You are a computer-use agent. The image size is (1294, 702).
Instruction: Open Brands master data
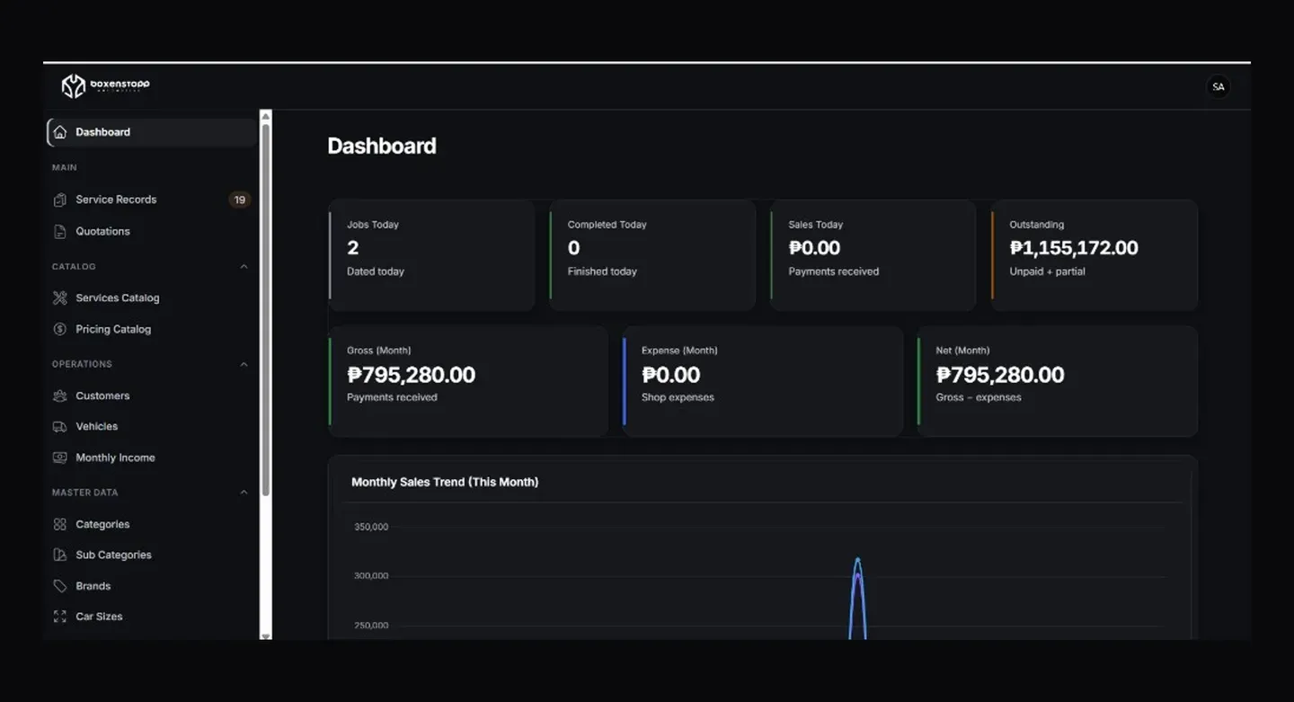click(152, 586)
